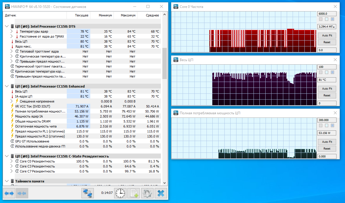Expand Тепловой троттлинг ядра row
Image resolution: width=345 pixels, height=203 pixels.
point(11,51)
